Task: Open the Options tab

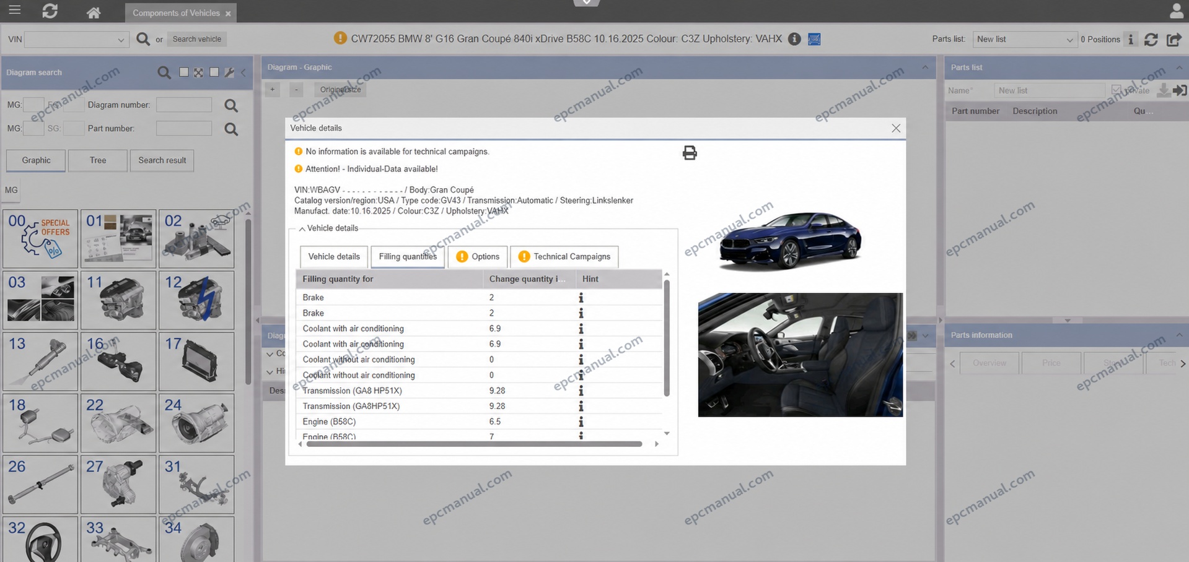Action: [478, 257]
